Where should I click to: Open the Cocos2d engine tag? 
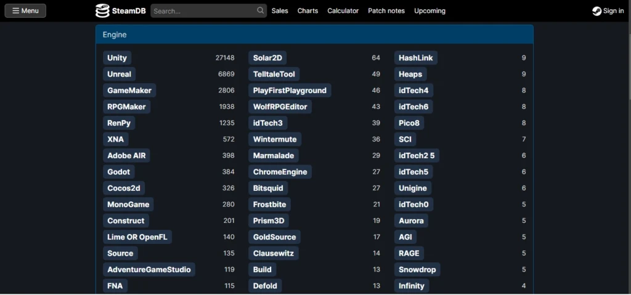123,188
